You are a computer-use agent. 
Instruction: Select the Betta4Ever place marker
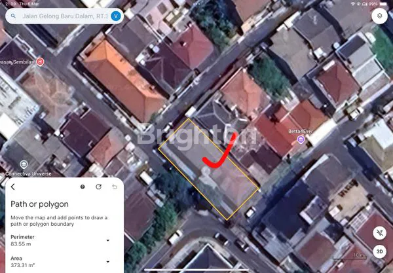(x=301, y=139)
